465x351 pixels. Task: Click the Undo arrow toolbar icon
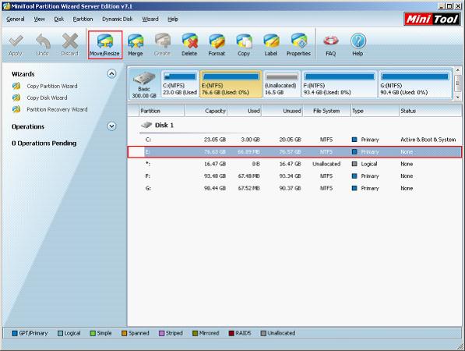click(x=43, y=41)
